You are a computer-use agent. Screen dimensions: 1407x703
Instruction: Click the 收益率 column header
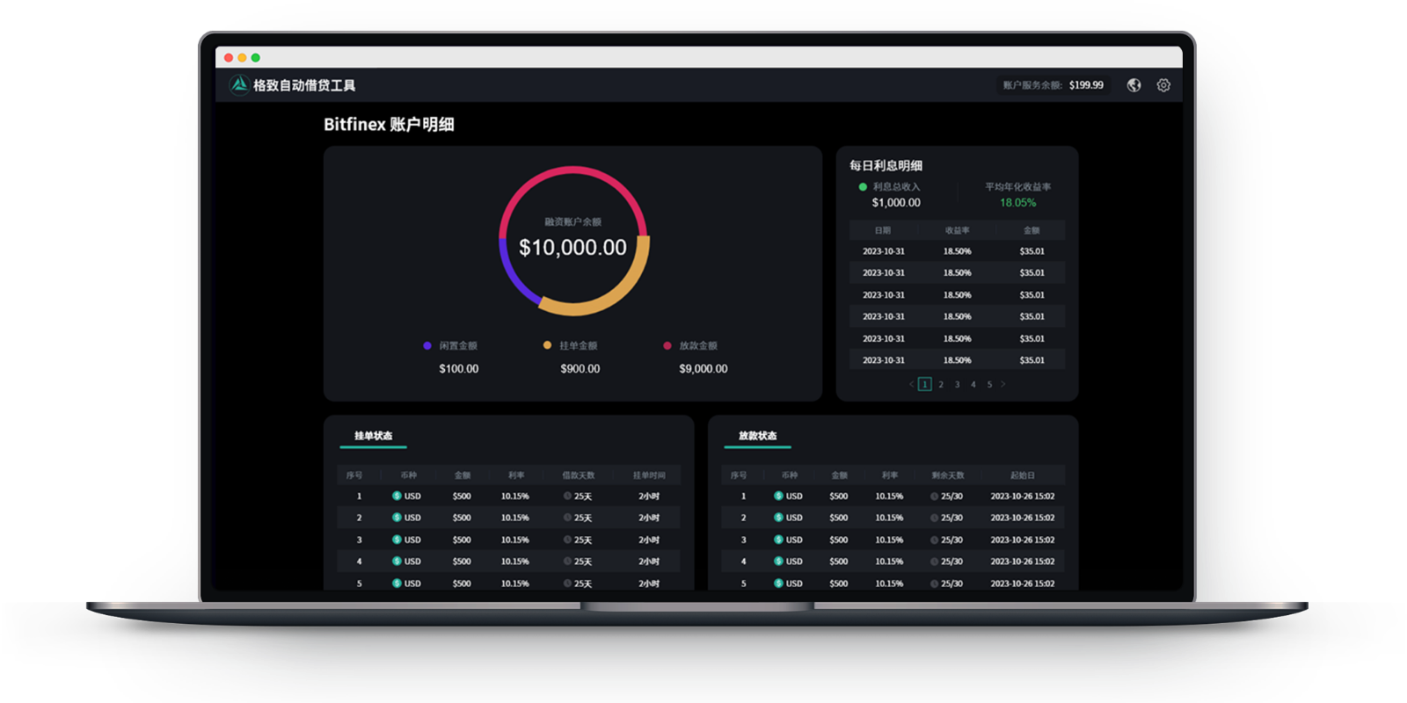pyautogui.click(x=958, y=230)
